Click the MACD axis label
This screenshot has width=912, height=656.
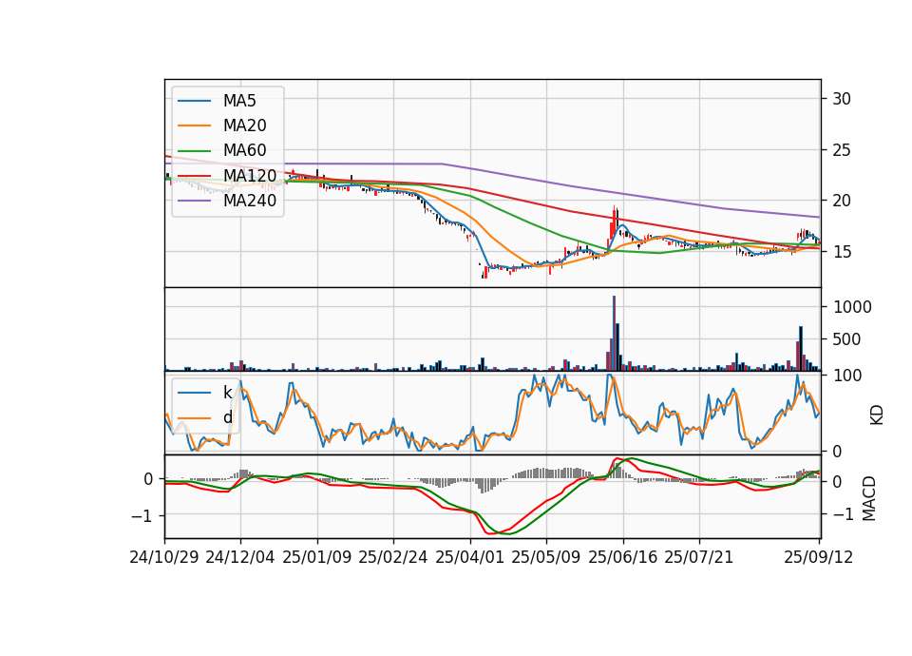pyautogui.click(x=869, y=498)
